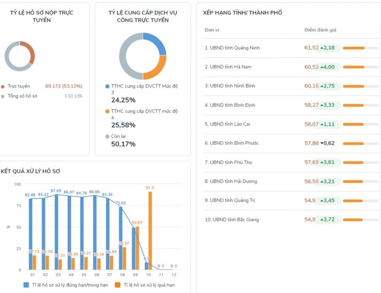Click the orange segment of the Trực tuyến donut
This screenshot has width=381, height=293.
30,52
